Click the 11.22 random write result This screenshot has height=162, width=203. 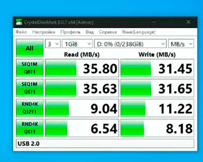pos(157,108)
